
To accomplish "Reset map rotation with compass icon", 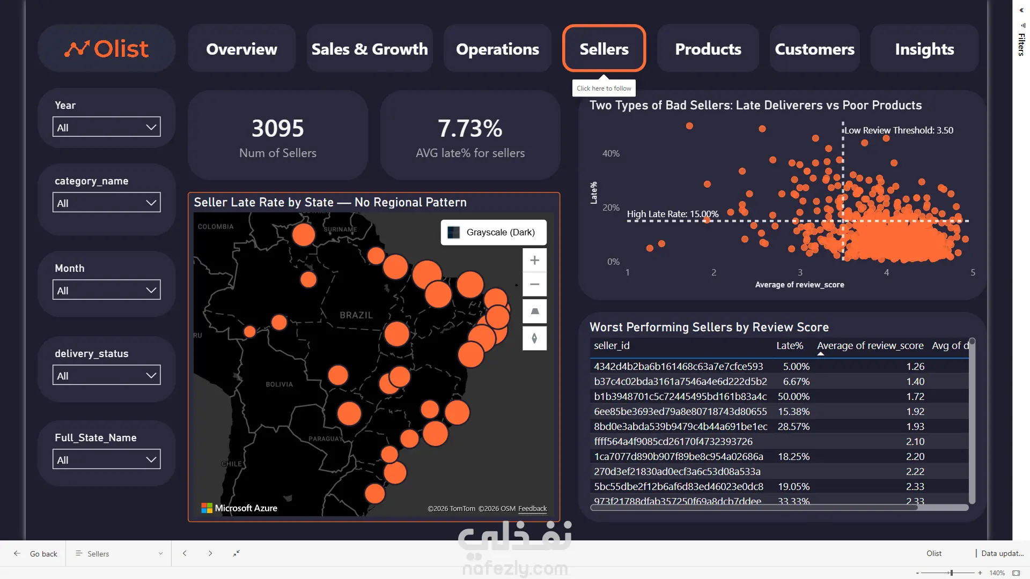I will point(534,338).
